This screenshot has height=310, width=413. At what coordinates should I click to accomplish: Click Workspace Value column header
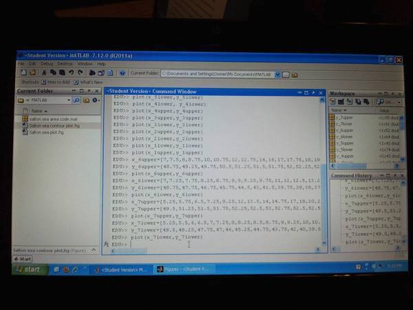388,111
